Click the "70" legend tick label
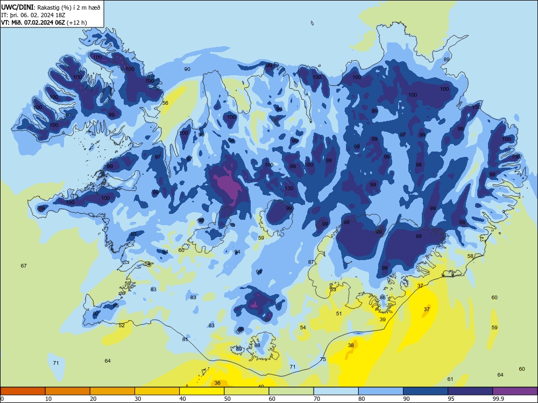The height and width of the screenshot is (403, 538). coord(317,399)
